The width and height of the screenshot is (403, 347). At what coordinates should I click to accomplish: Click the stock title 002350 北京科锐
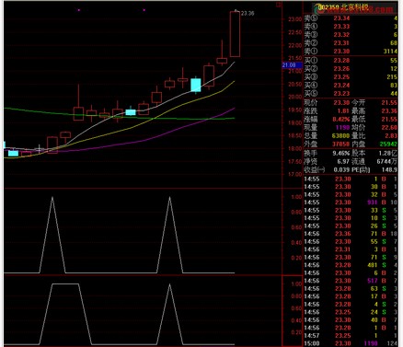click(342, 7)
